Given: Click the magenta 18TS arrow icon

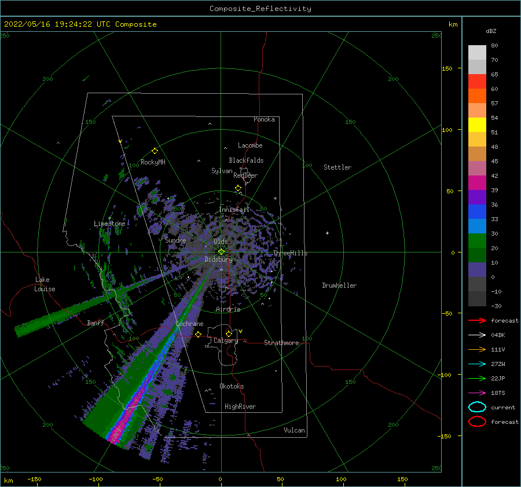Looking at the screenshot, I should click(477, 393).
